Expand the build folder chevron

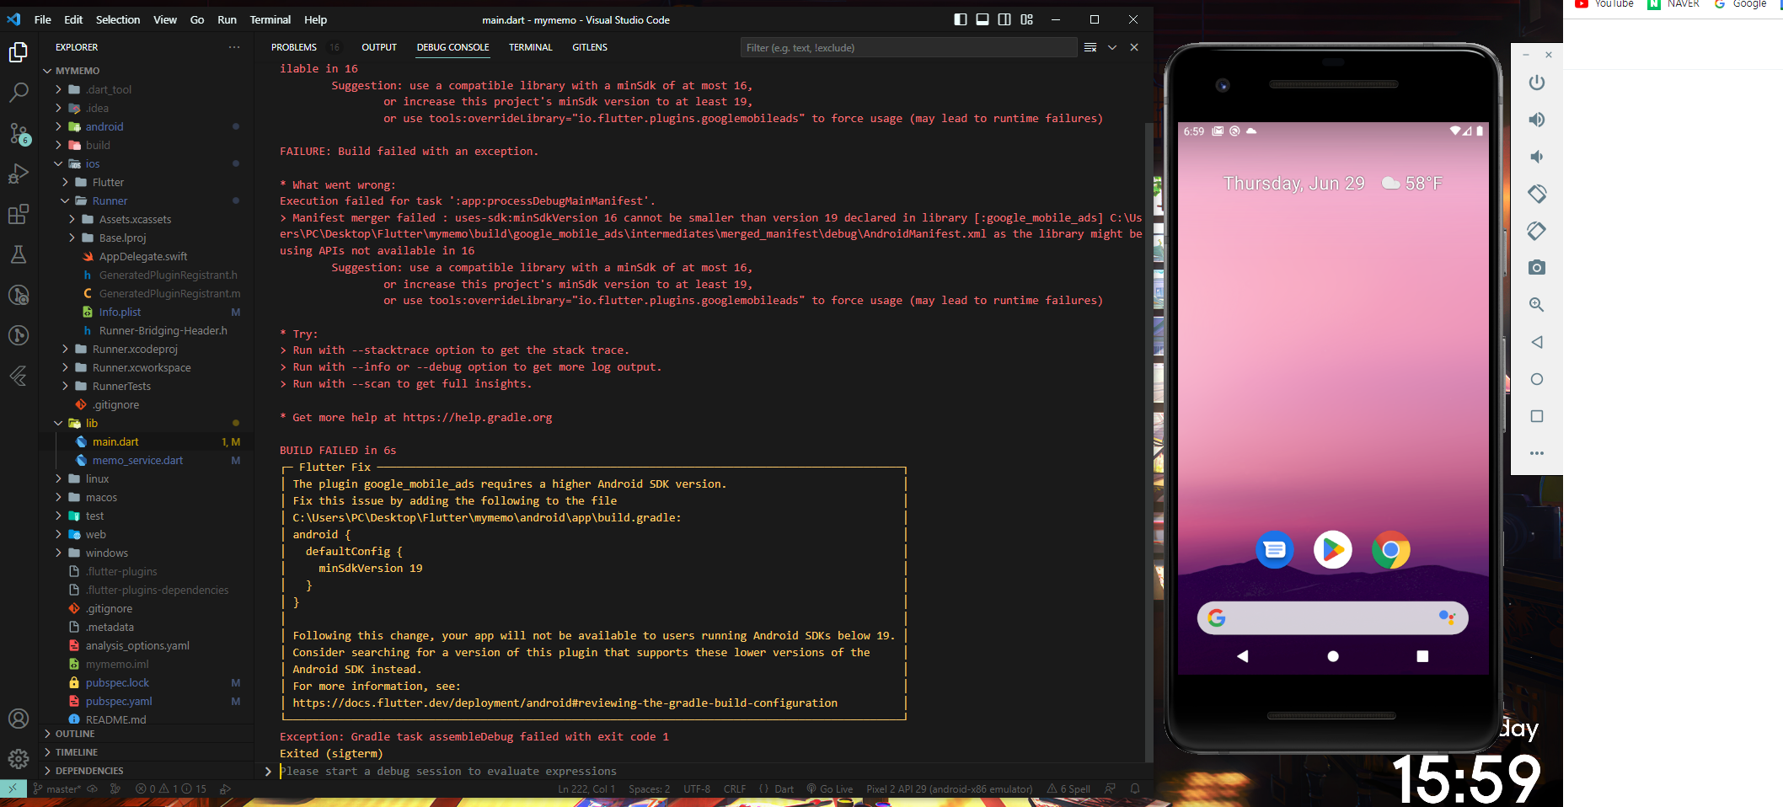59,145
